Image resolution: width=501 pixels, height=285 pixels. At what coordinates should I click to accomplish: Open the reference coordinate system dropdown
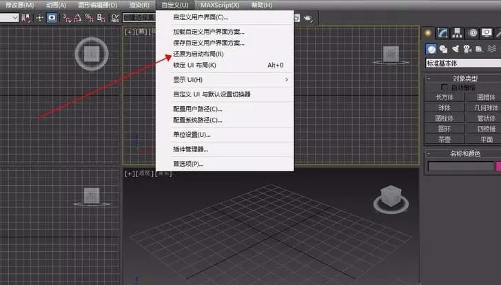point(9,18)
